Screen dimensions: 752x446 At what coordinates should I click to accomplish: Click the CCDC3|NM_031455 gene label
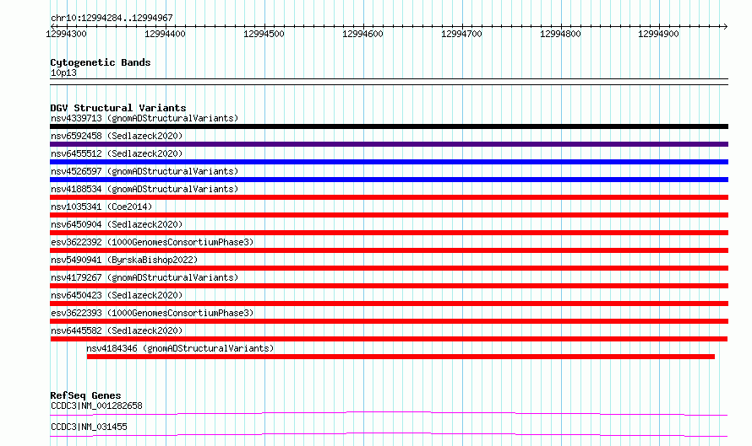89,427
